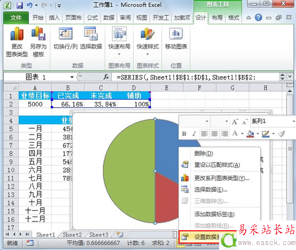Click the insert function fx icon
Image resolution: width=296 pixels, height=250 pixels.
pyautogui.click(x=106, y=77)
